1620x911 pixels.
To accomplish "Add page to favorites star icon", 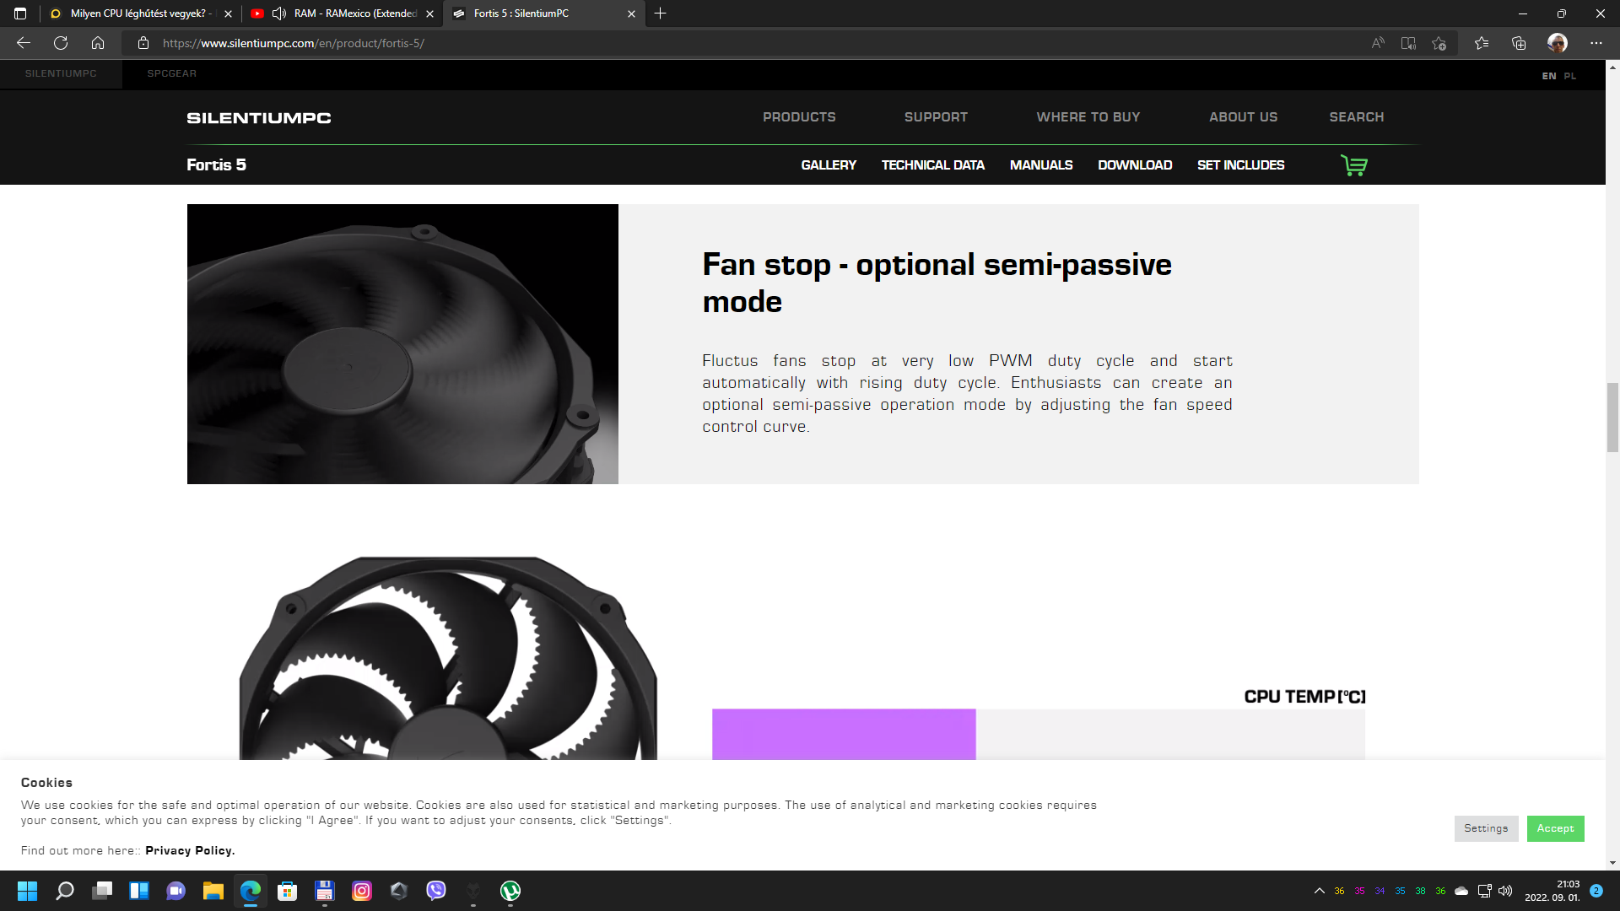I will [1439, 43].
